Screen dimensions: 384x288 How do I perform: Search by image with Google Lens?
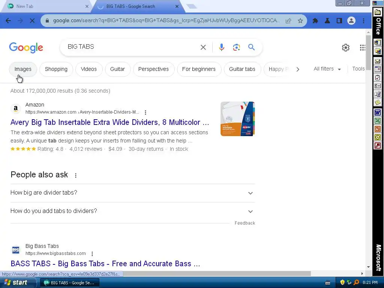pos(236,47)
